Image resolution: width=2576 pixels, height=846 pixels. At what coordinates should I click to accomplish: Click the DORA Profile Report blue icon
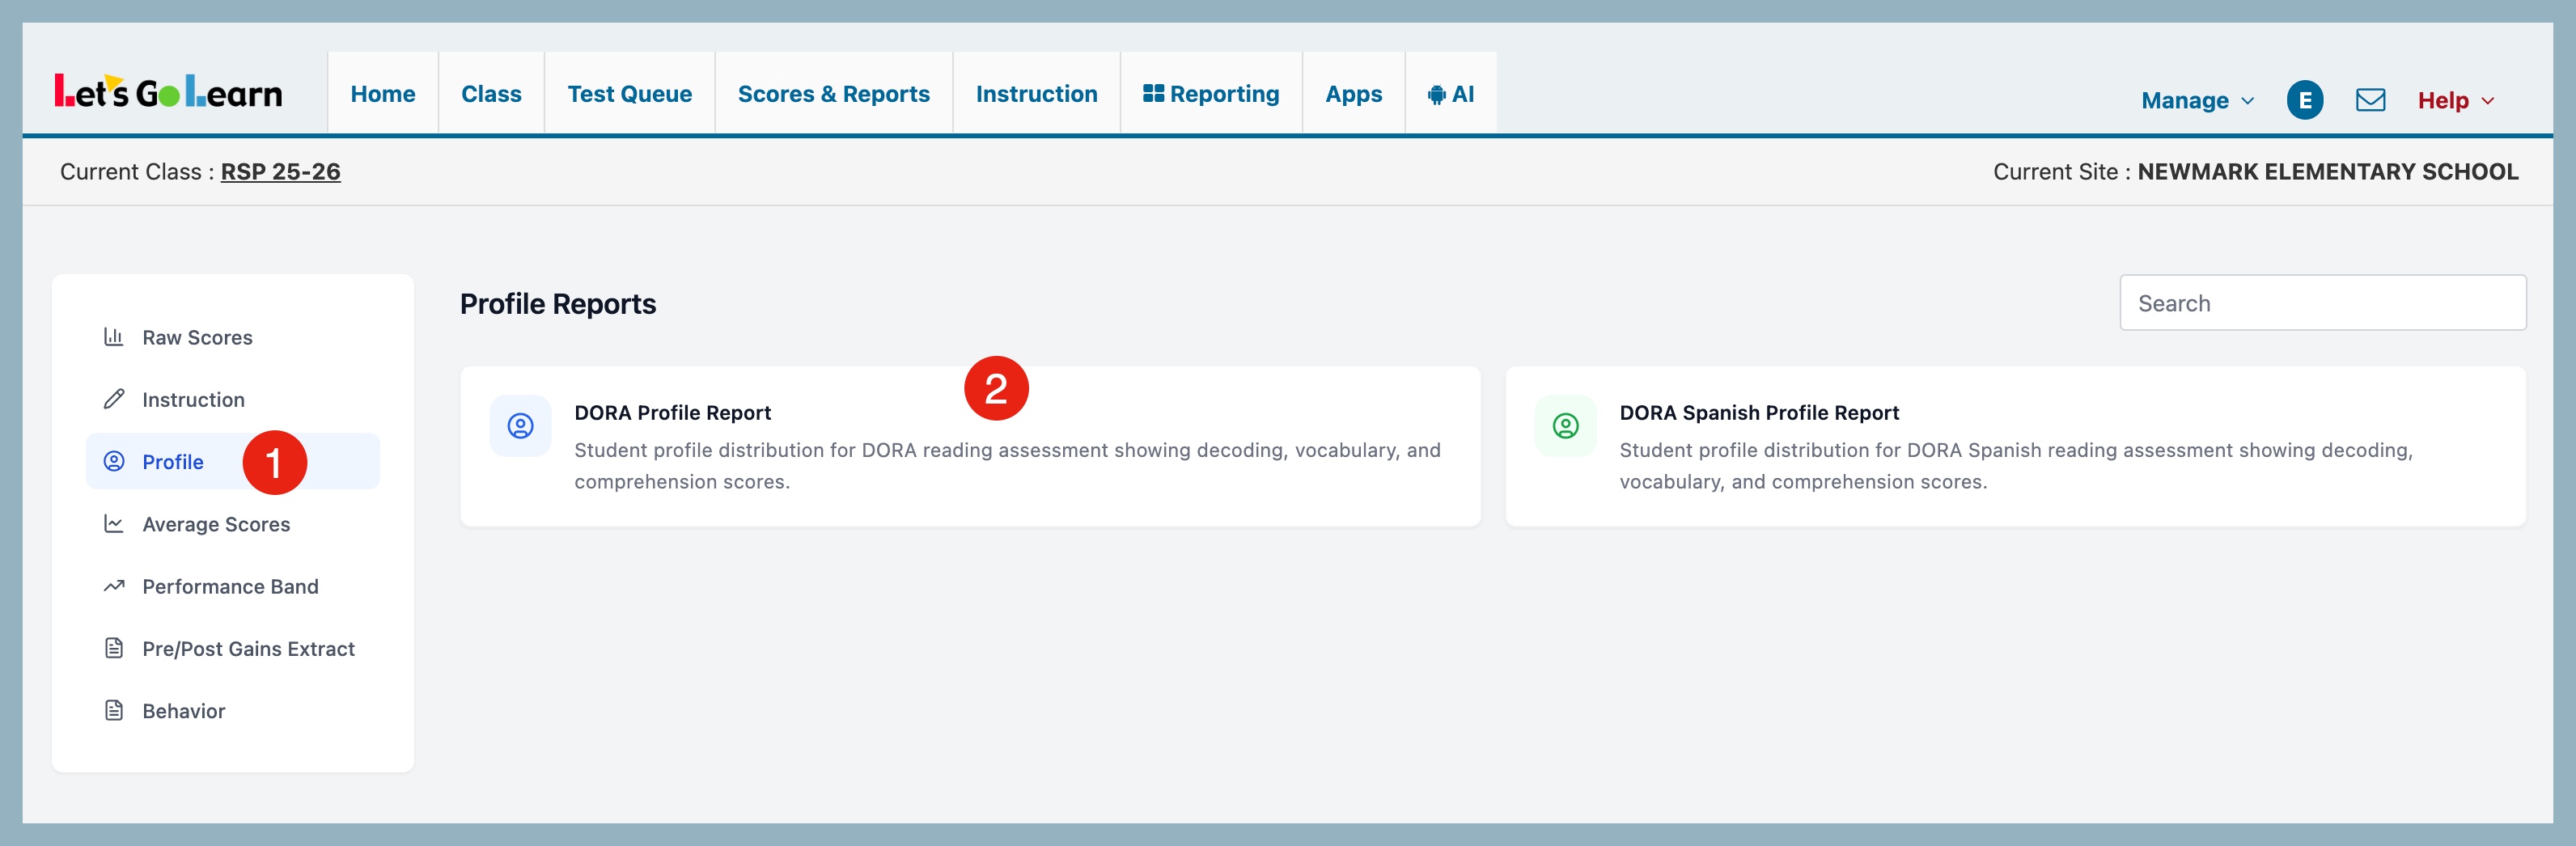(520, 426)
